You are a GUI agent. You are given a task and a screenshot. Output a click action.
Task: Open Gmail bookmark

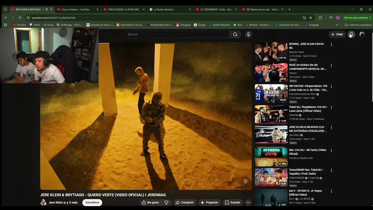pos(48,25)
